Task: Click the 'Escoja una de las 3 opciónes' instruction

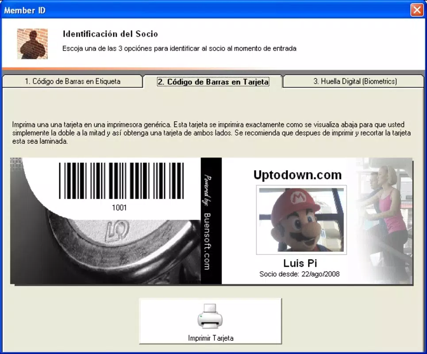Action: click(x=179, y=49)
